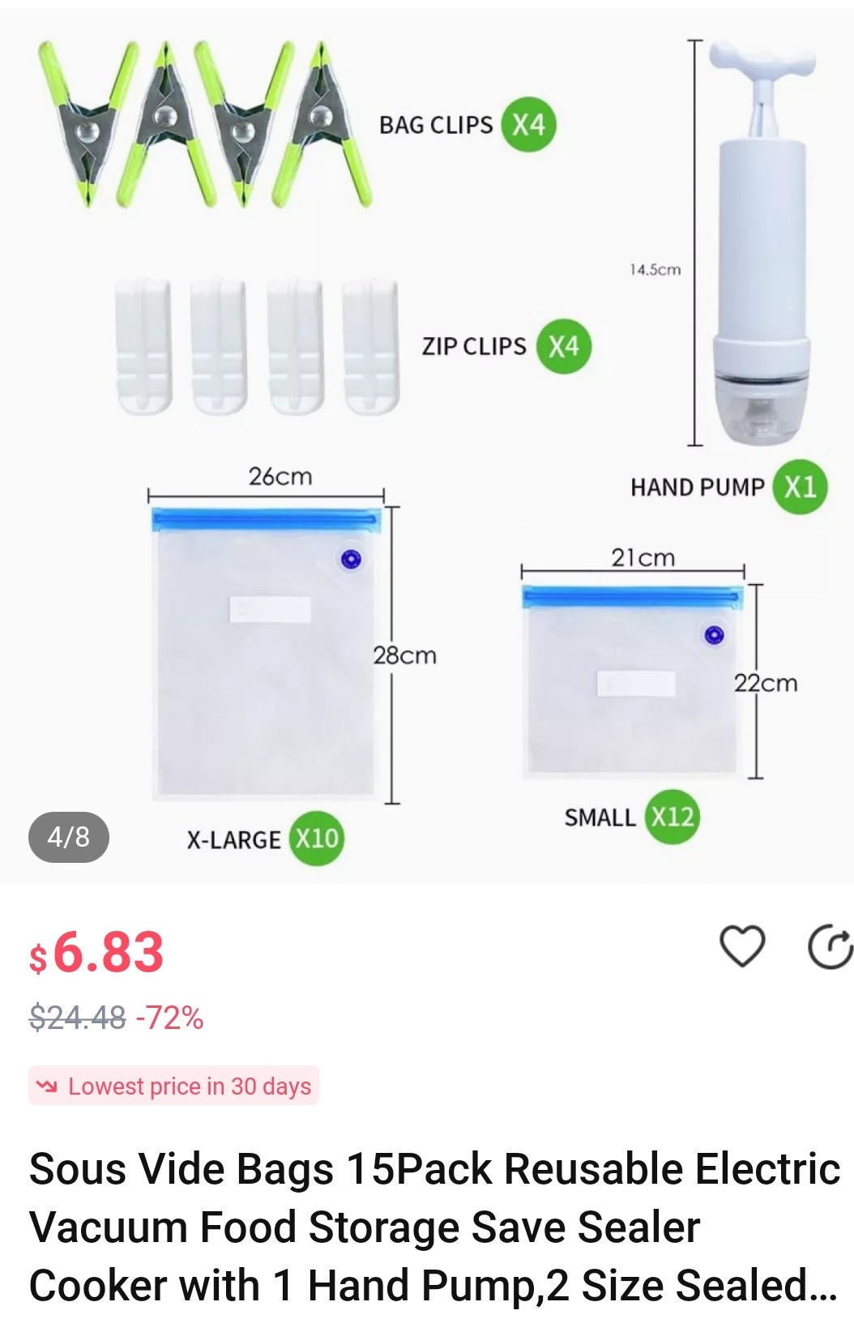Select the Small 21cm bag picture
The width and height of the screenshot is (854, 1319).
click(x=632, y=681)
